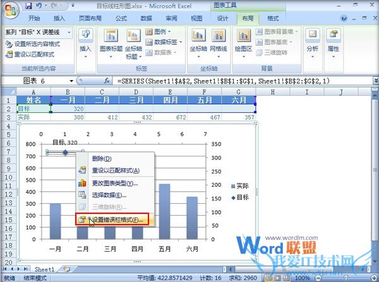Click 设置所选内容格式 format selection

[32, 44]
